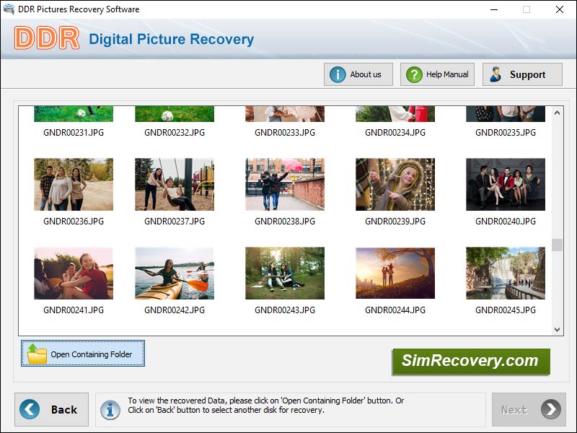The image size is (577, 433).
Task: Click the file name GNDR00234.JPG
Action: [x=395, y=133]
